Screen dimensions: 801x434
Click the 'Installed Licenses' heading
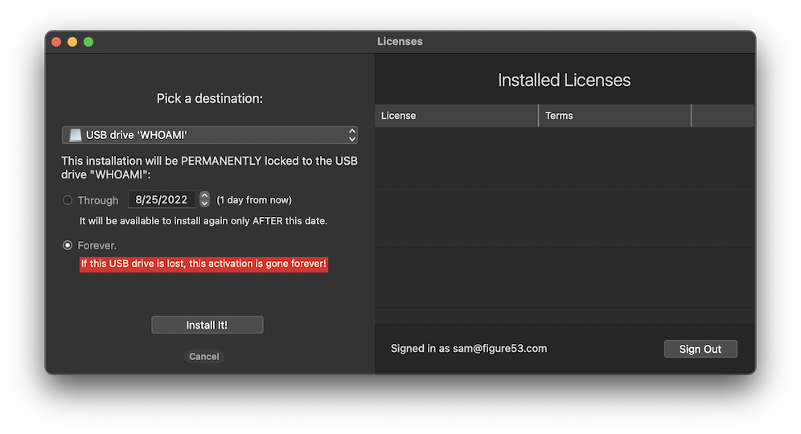pos(564,80)
